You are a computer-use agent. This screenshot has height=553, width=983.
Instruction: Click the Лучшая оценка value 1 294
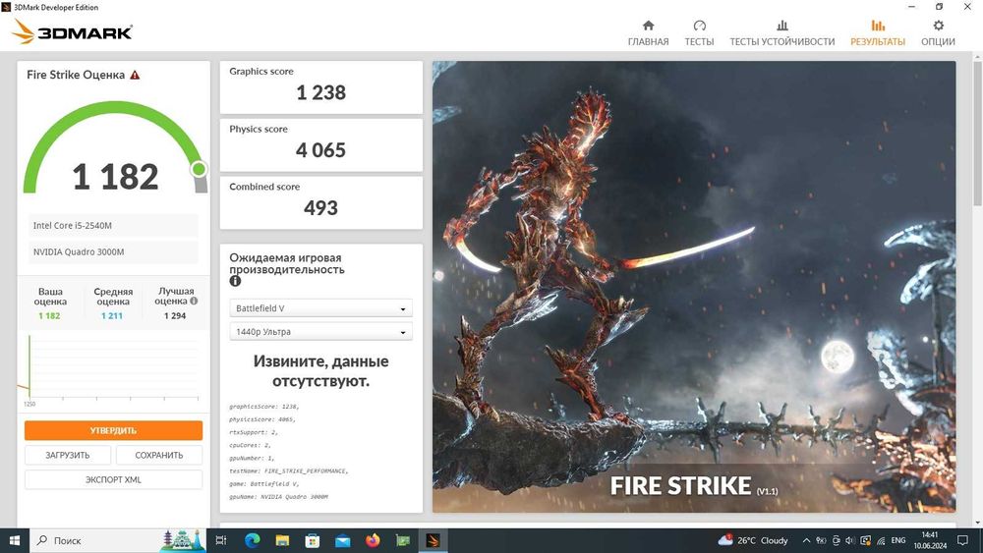175,315
